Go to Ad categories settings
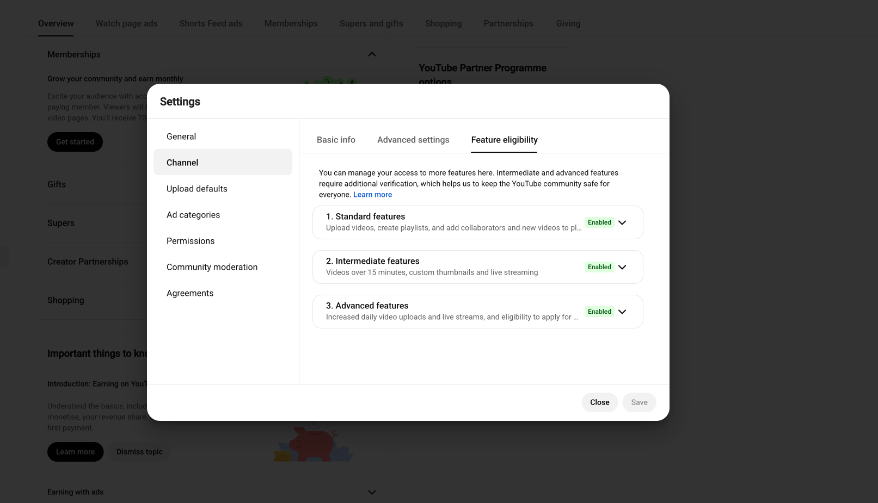878x503 pixels. (x=223, y=215)
